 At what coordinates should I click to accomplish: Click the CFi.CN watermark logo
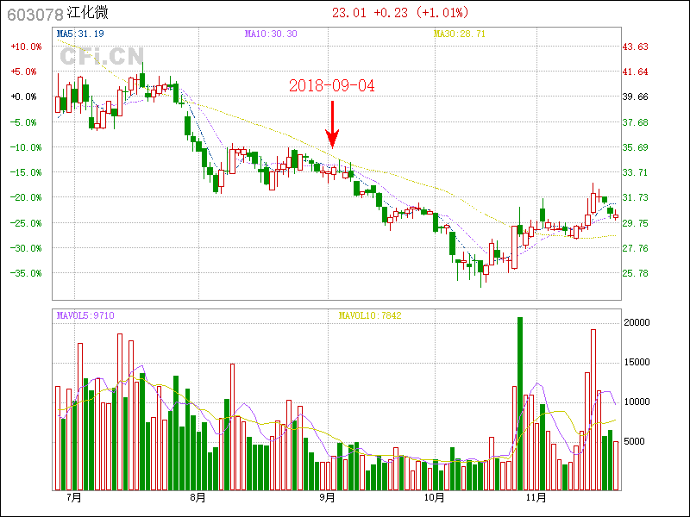(x=101, y=57)
